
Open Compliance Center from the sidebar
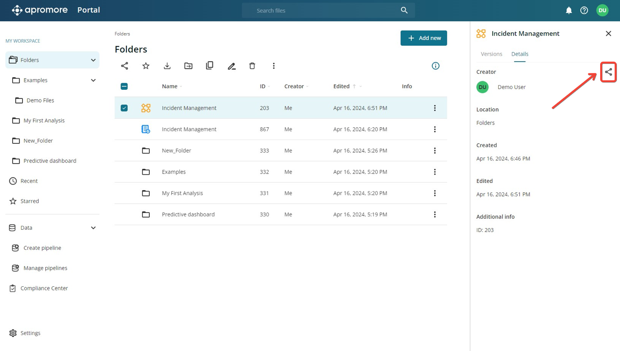44,288
